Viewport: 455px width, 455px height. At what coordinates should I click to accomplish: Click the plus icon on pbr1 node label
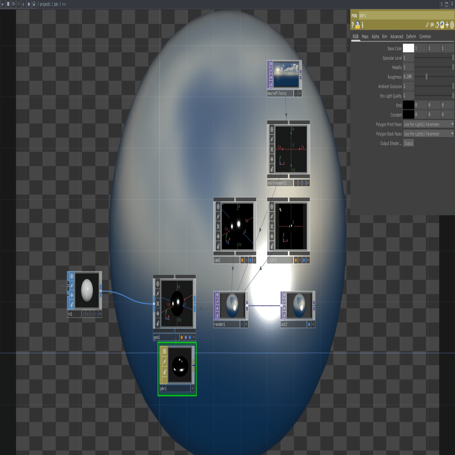click(x=192, y=388)
